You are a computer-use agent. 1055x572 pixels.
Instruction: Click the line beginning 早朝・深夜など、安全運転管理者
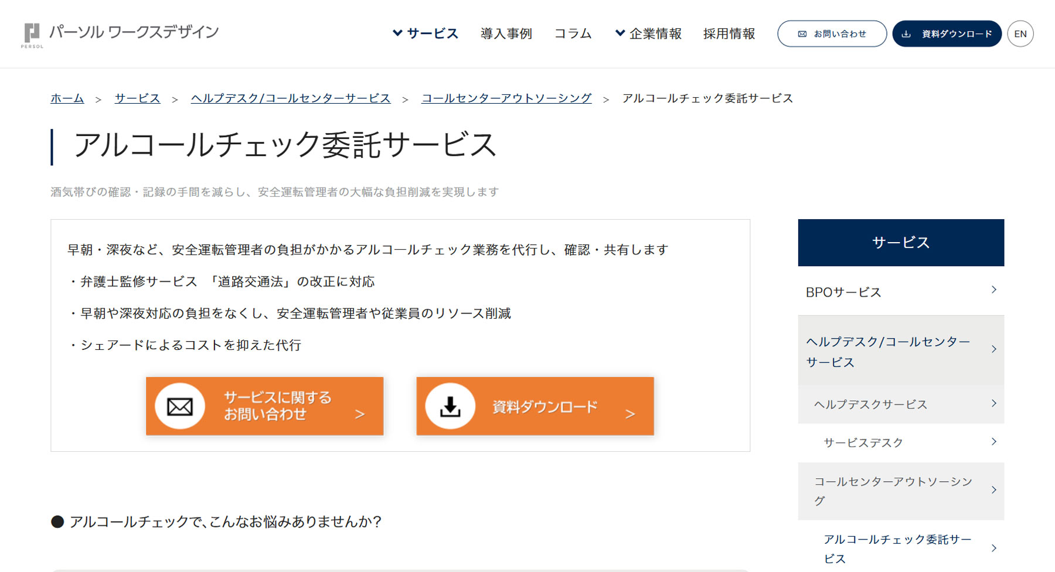point(368,250)
